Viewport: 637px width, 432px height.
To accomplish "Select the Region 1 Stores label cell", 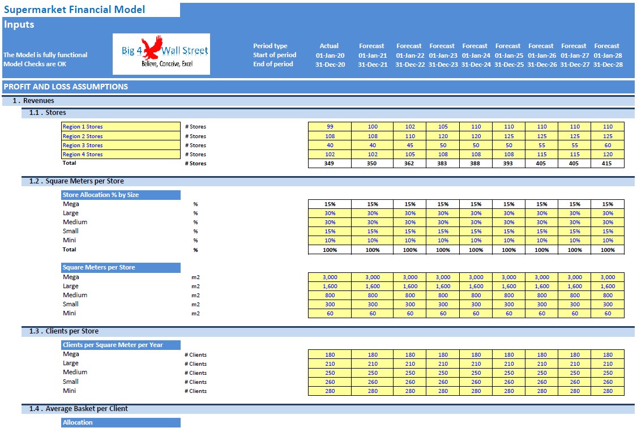I will click(121, 126).
